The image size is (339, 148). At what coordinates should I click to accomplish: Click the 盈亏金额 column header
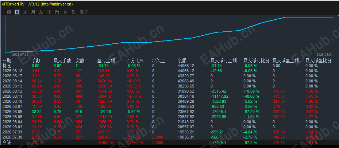click(106, 61)
